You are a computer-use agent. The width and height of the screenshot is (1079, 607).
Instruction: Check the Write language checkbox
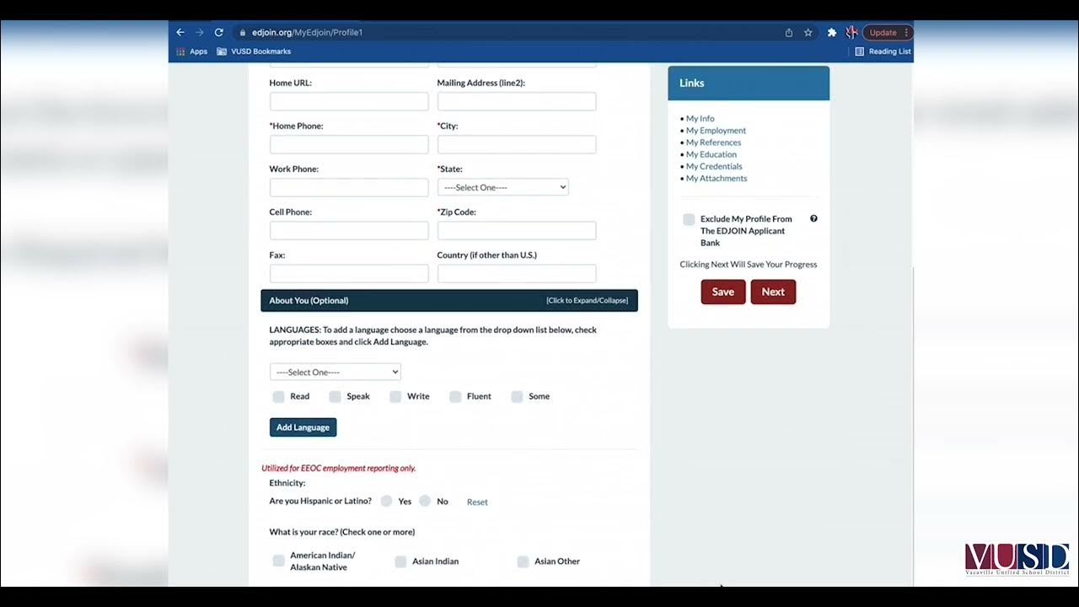[x=395, y=396]
